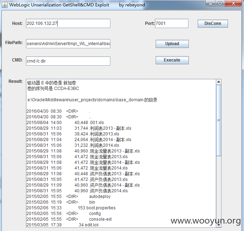
Task: Click the autodeploy directory entry
Action: coord(68,197)
